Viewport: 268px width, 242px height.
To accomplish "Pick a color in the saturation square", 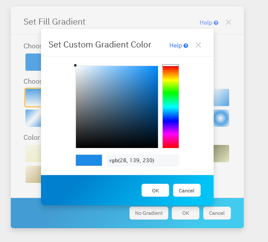I will click(x=117, y=107).
